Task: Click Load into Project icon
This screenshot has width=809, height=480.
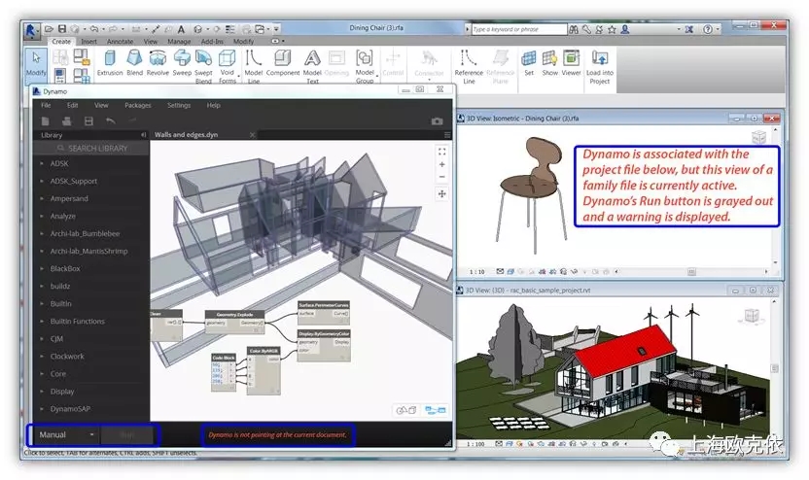Action: [x=599, y=64]
